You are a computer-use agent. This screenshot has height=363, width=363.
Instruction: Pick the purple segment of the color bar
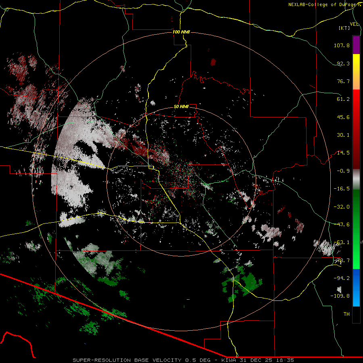click(356, 45)
